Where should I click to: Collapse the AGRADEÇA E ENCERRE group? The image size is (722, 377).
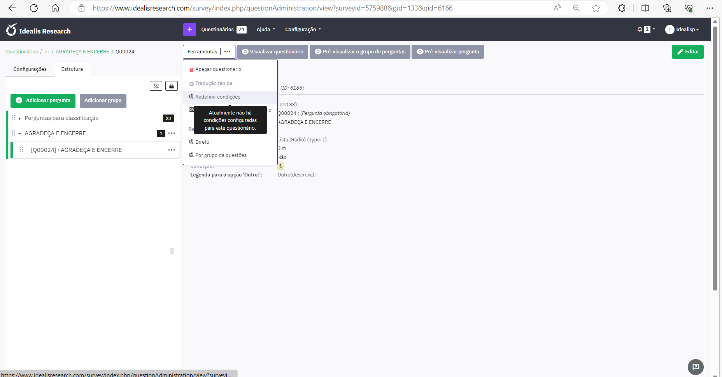click(19, 134)
